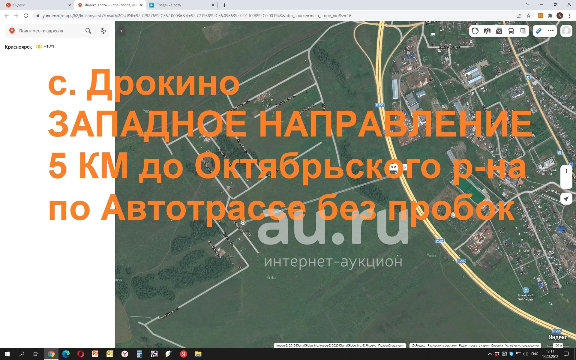Switch the ENG input language
Viewport: 576px width, 360px height.
point(535,354)
